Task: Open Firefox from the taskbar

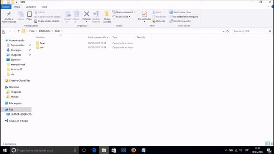Action: pos(134,150)
